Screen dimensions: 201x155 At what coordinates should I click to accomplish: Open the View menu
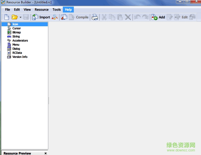[x=27, y=10]
